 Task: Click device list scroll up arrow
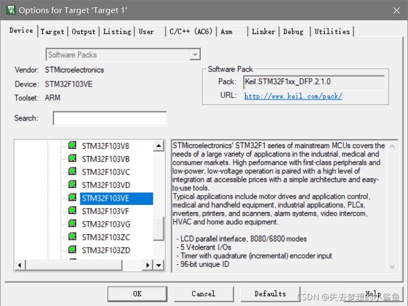coord(159,146)
